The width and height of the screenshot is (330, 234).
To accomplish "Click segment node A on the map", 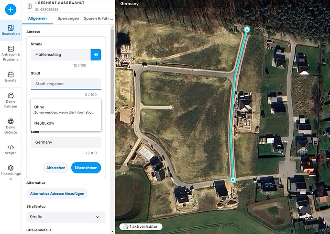I will point(247,30).
